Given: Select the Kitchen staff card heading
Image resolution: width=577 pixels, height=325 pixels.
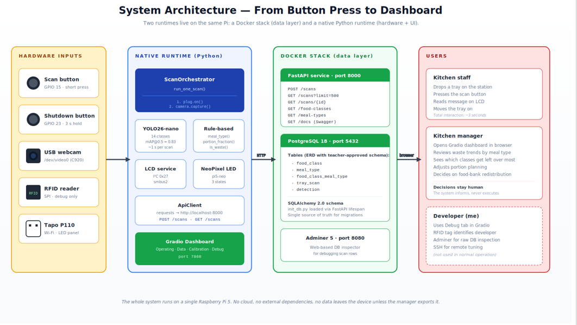Looking at the screenshot, I should click(452, 78).
